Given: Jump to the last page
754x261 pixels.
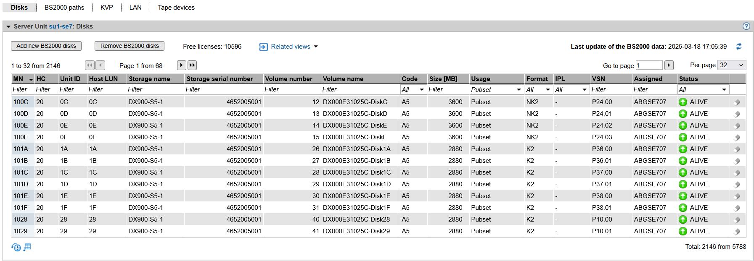Looking at the screenshot, I should pos(192,65).
